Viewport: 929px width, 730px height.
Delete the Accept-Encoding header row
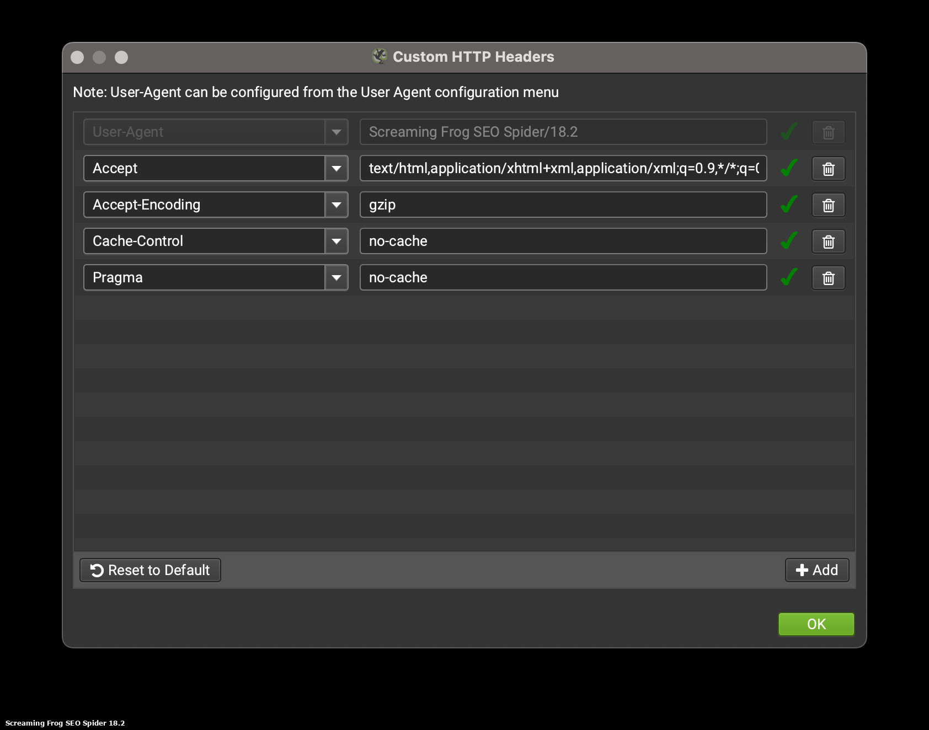(x=828, y=205)
